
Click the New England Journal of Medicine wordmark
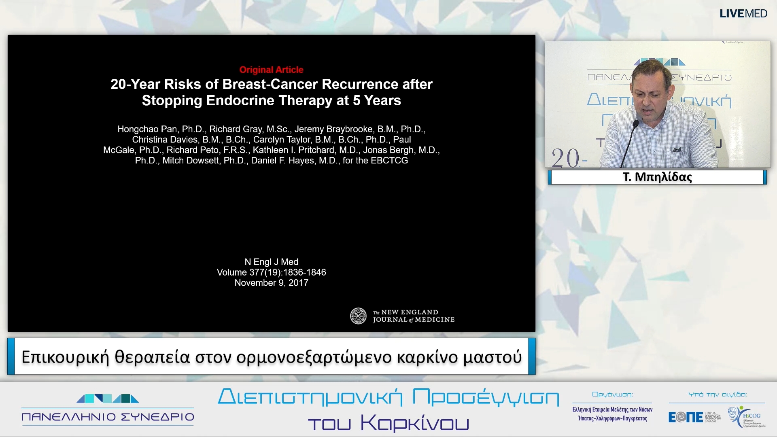point(414,316)
